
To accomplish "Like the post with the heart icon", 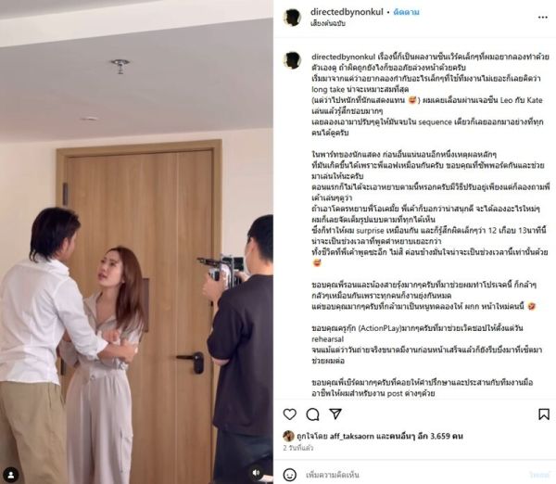I will [290, 414].
